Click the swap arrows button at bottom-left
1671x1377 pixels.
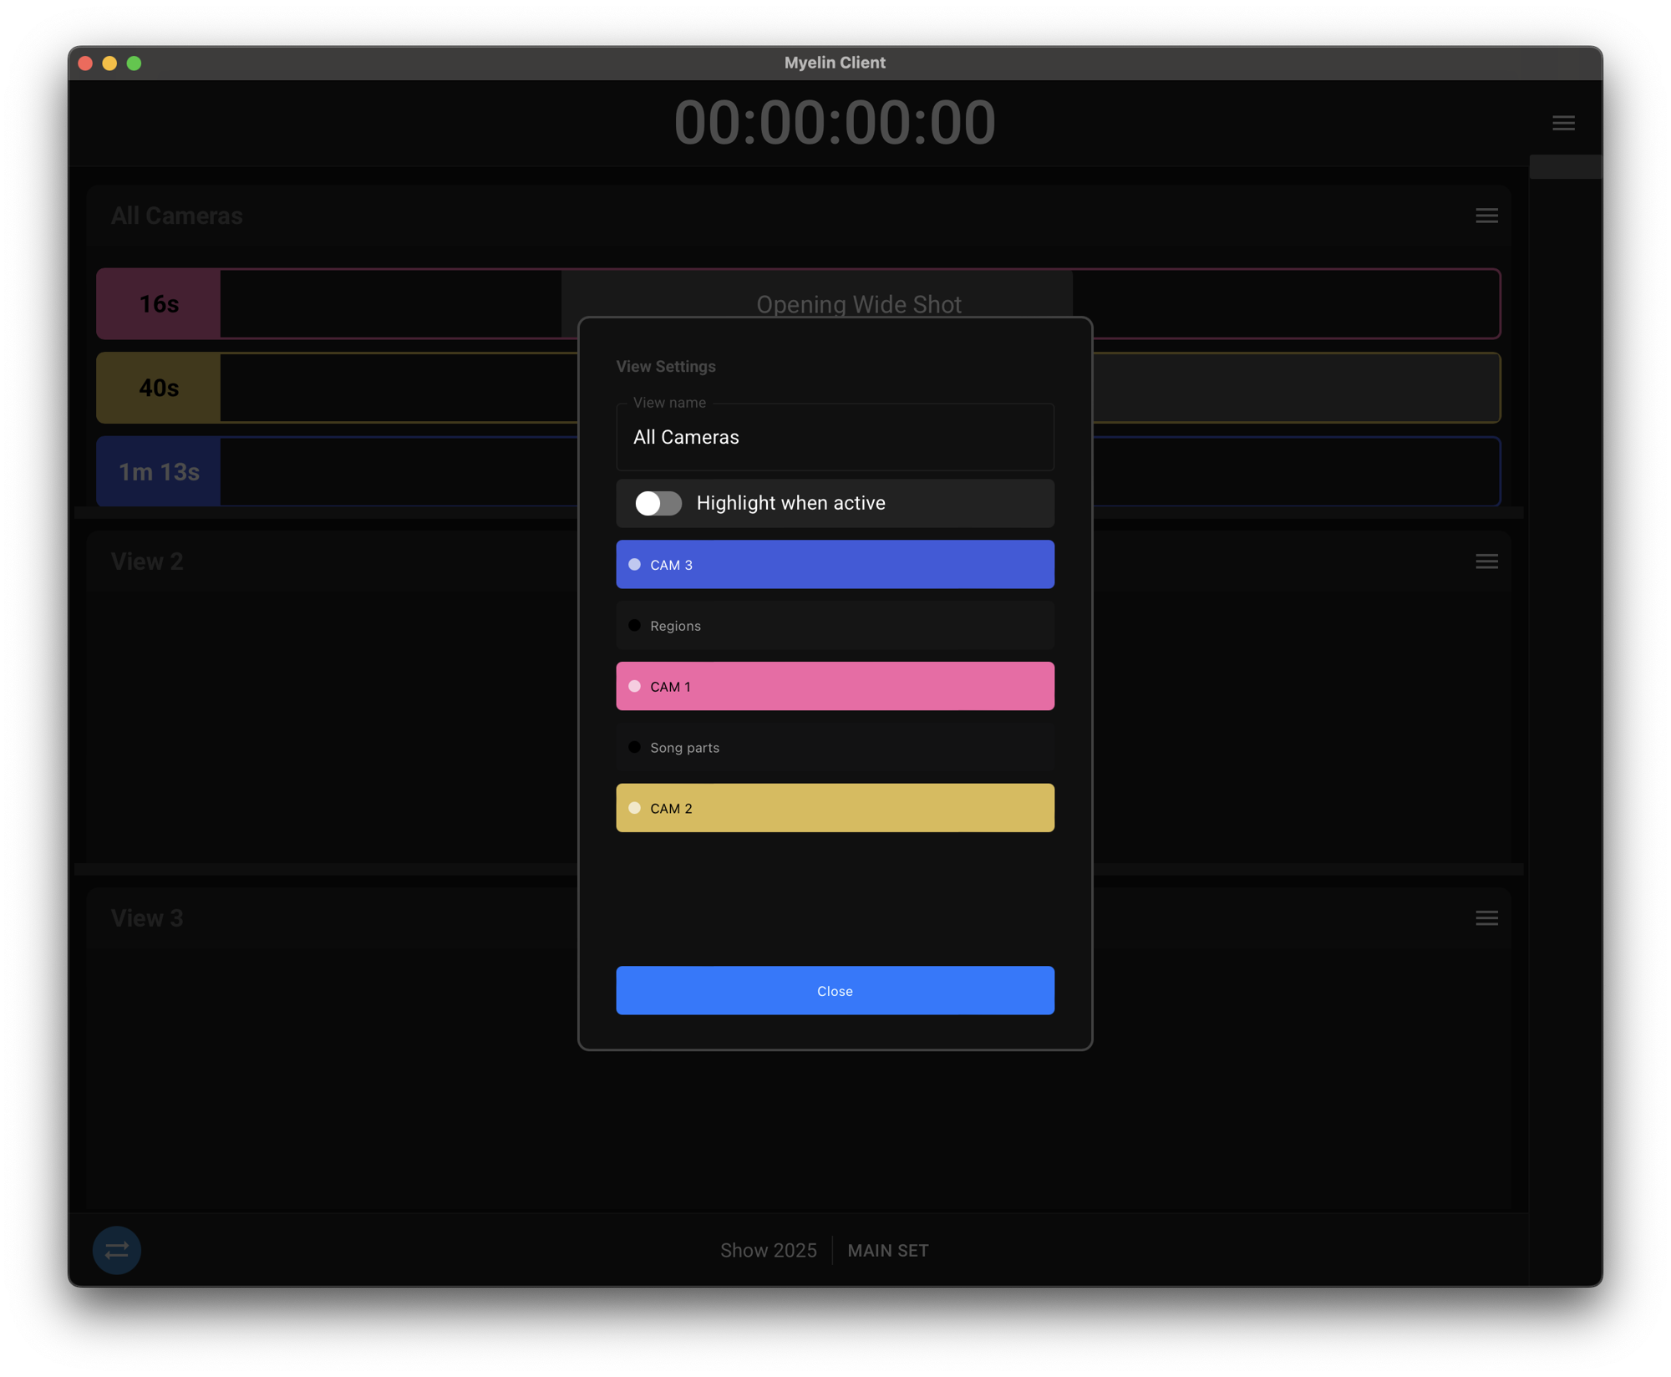117,1250
